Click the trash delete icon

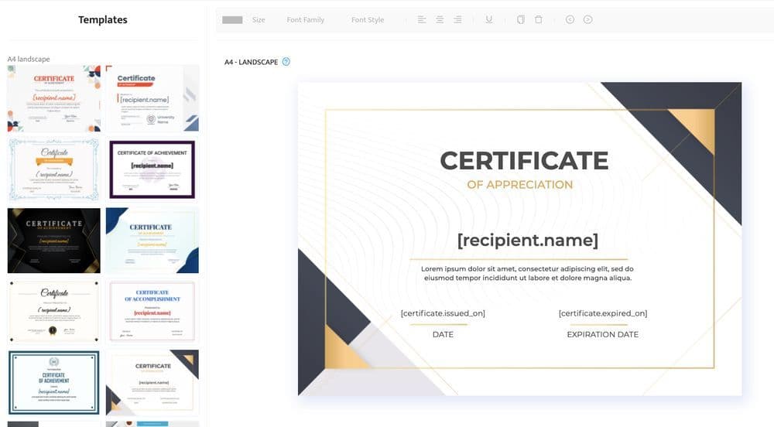tap(539, 19)
